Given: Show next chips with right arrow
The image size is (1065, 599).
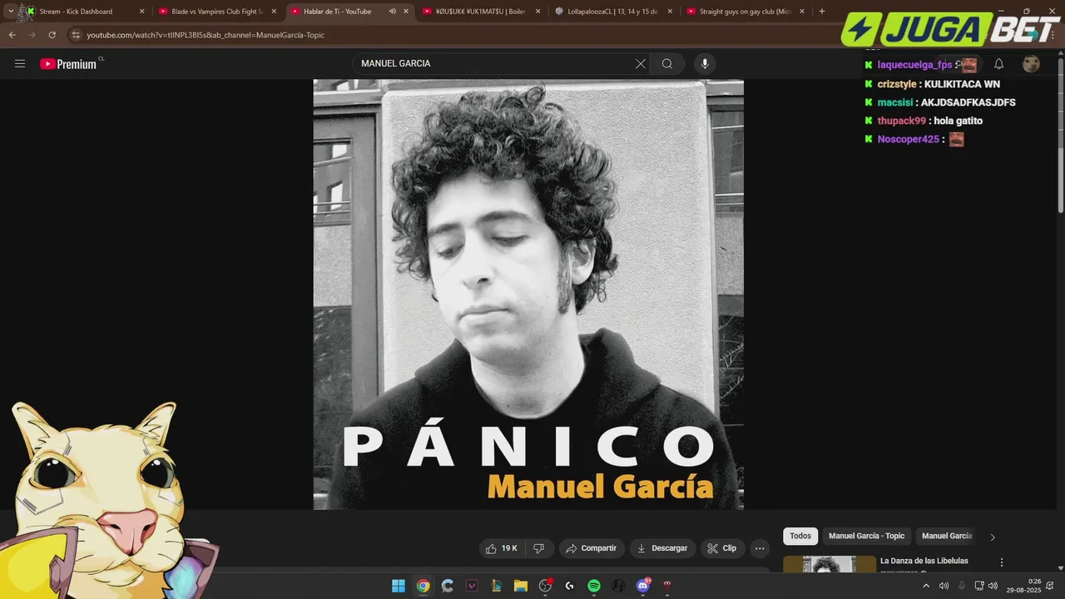Looking at the screenshot, I should 992,537.
